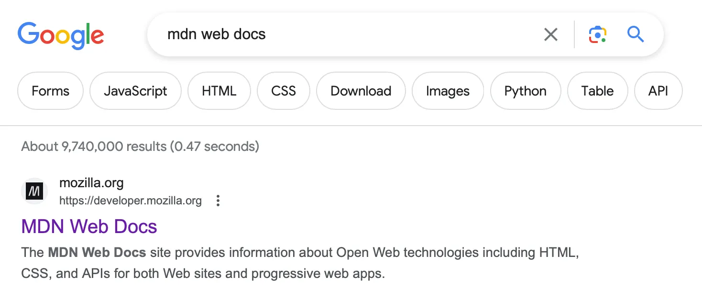702x298 pixels.
Task: Clear the search box text
Action: (x=551, y=34)
